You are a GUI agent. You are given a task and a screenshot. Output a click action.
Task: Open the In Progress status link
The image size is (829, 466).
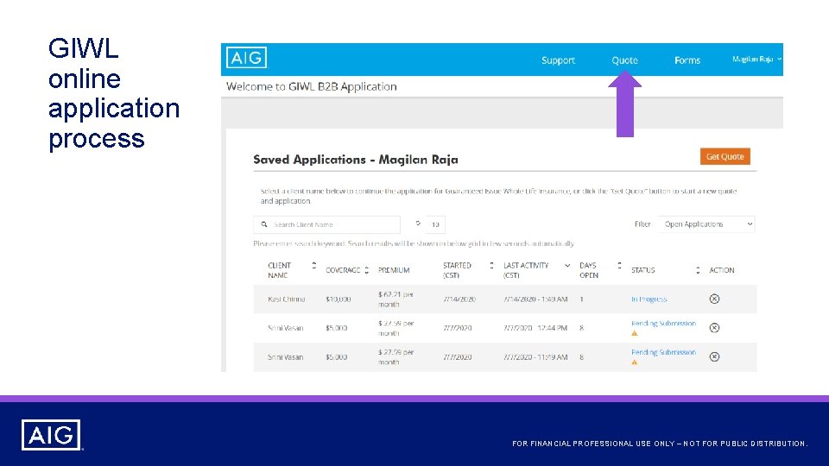pyautogui.click(x=649, y=299)
